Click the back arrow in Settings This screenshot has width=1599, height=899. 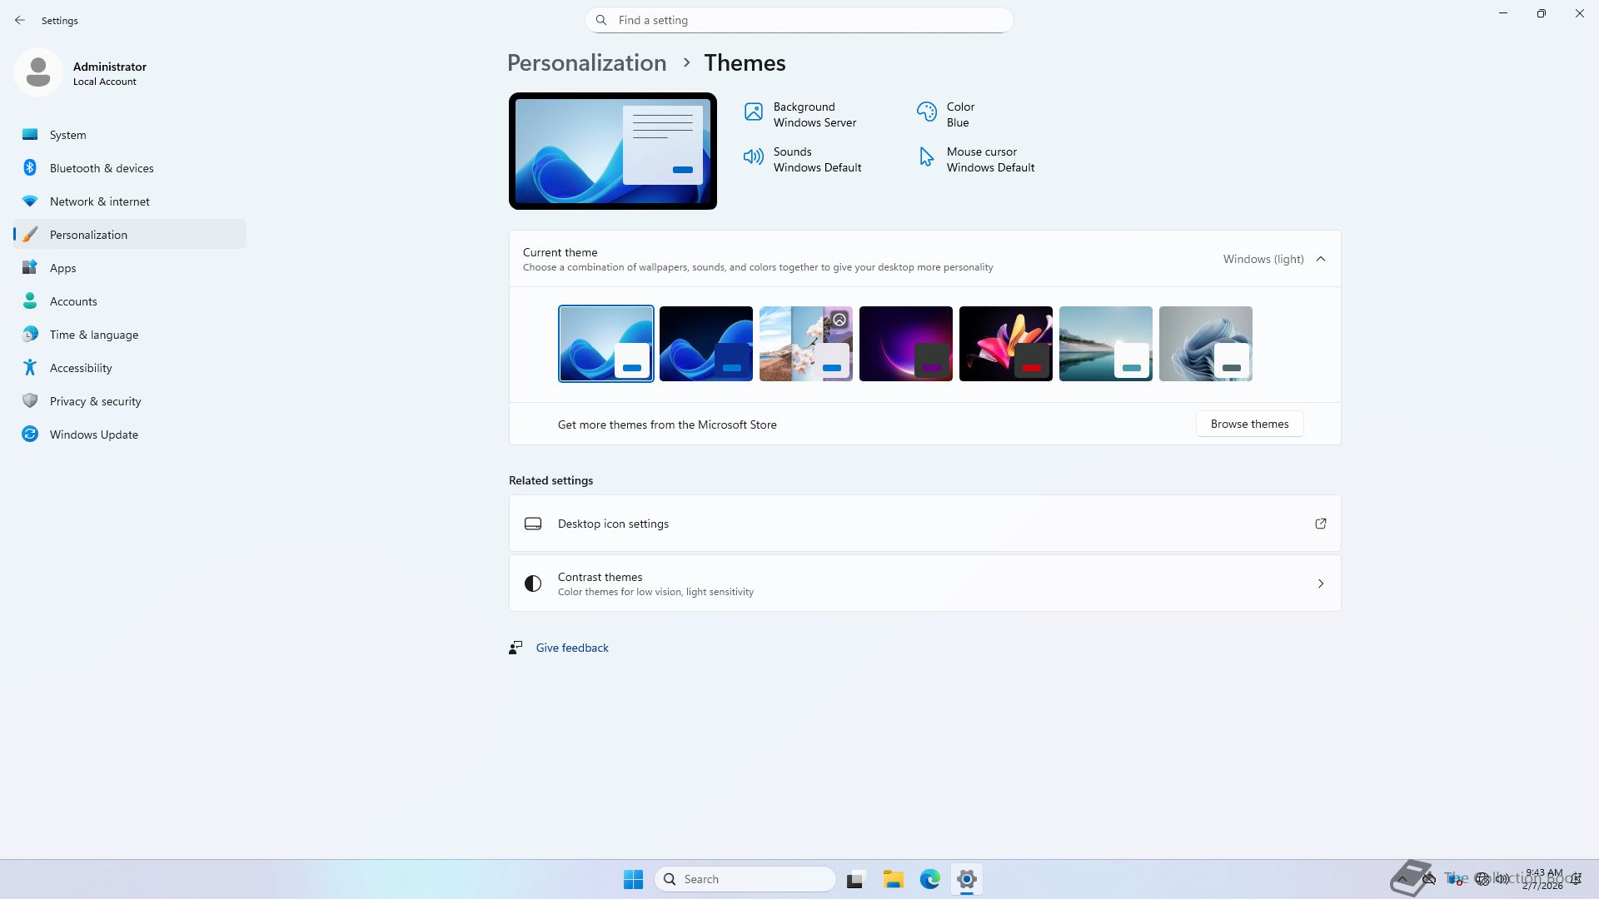tap(20, 20)
